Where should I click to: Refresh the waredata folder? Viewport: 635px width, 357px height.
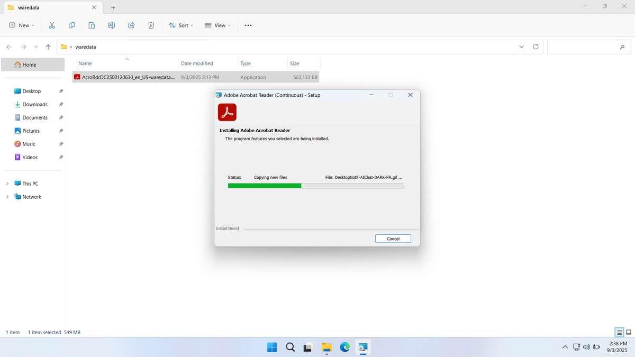(x=535, y=47)
